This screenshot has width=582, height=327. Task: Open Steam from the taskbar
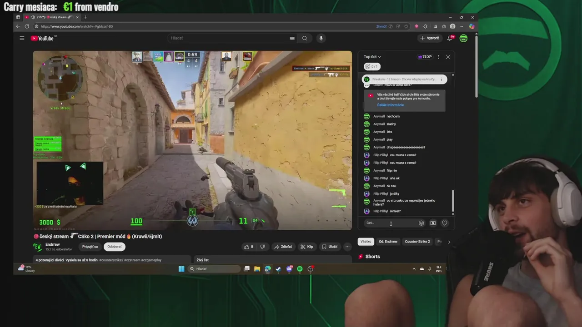[x=278, y=269]
